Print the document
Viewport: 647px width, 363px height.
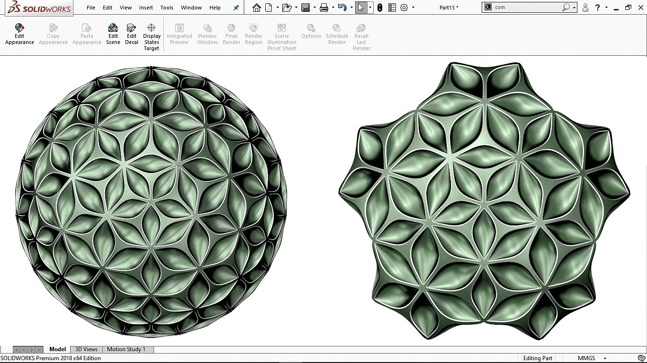coord(324,8)
